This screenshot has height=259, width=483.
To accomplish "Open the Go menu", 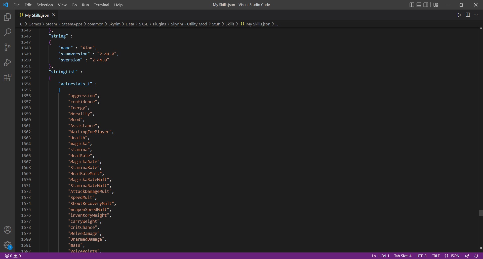I will click(x=74, y=5).
